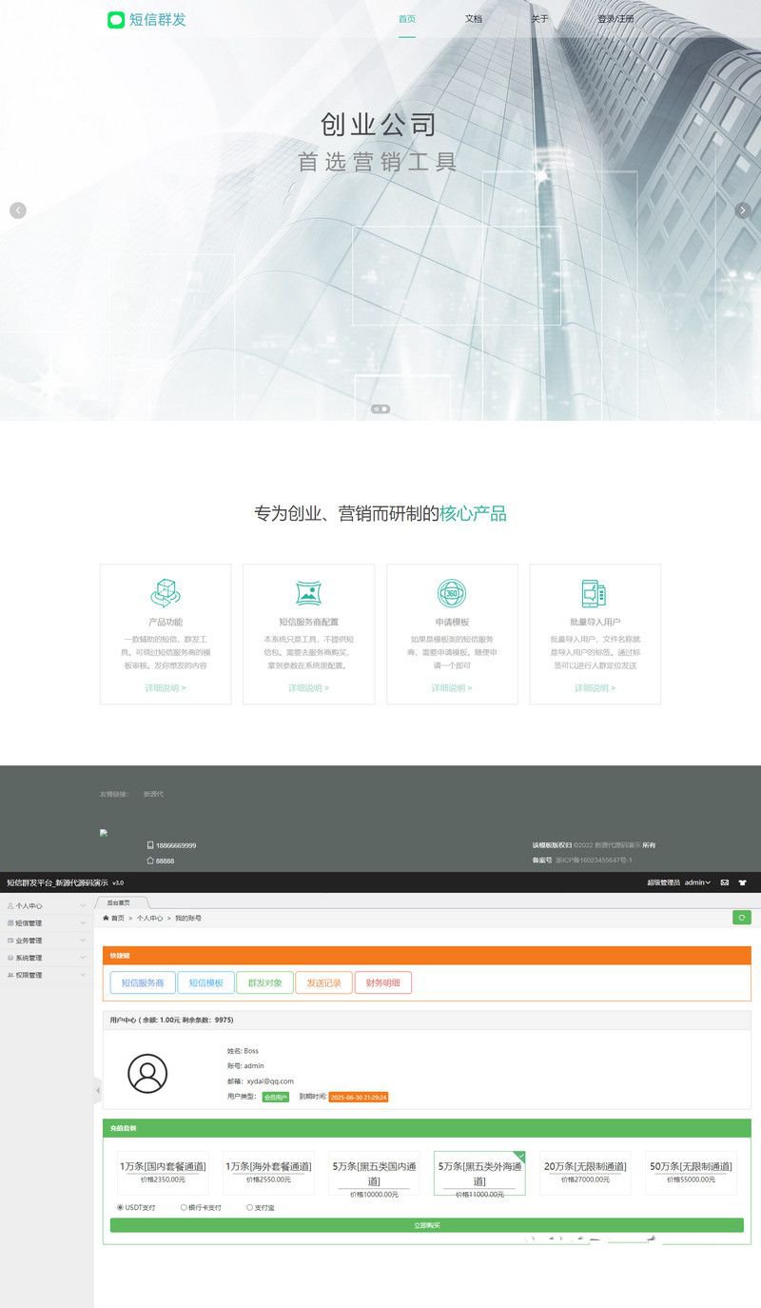Screen dimensions: 761x1308
Task: Click the theme skin icon next to the cart
Action: click(x=743, y=882)
